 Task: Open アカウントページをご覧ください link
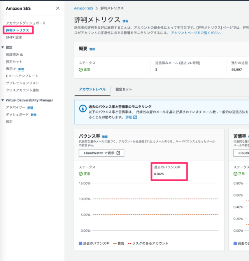[x=196, y=33]
